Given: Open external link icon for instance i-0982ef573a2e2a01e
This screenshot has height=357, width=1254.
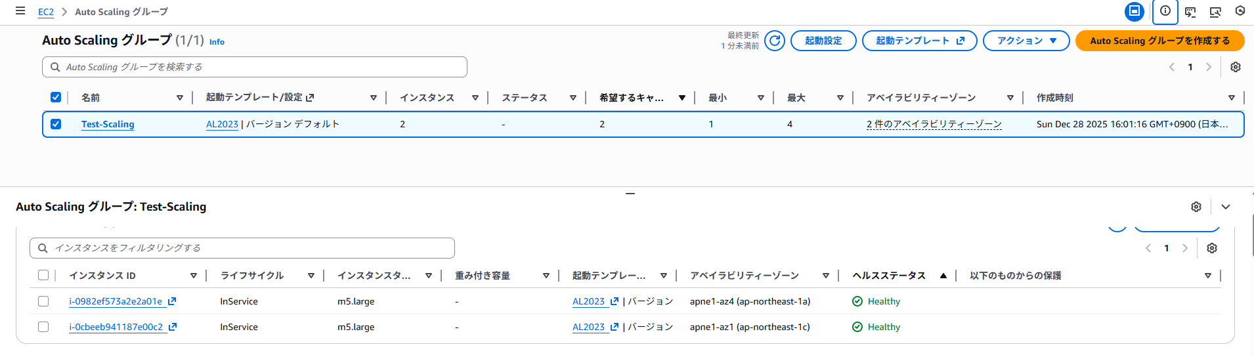Looking at the screenshot, I should pyautogui.click(x=172, y=301).
